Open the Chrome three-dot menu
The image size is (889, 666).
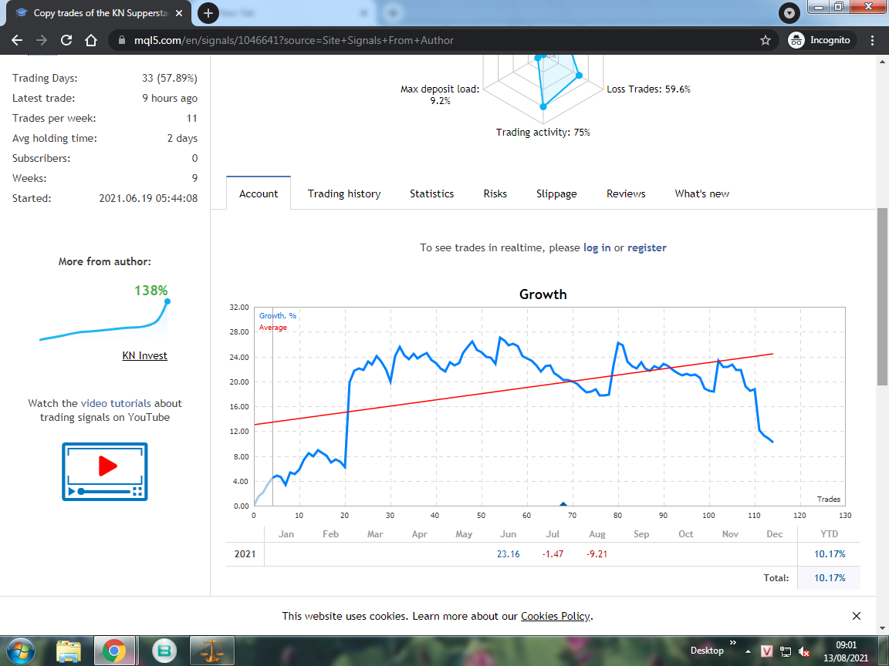tap(872, 40)
